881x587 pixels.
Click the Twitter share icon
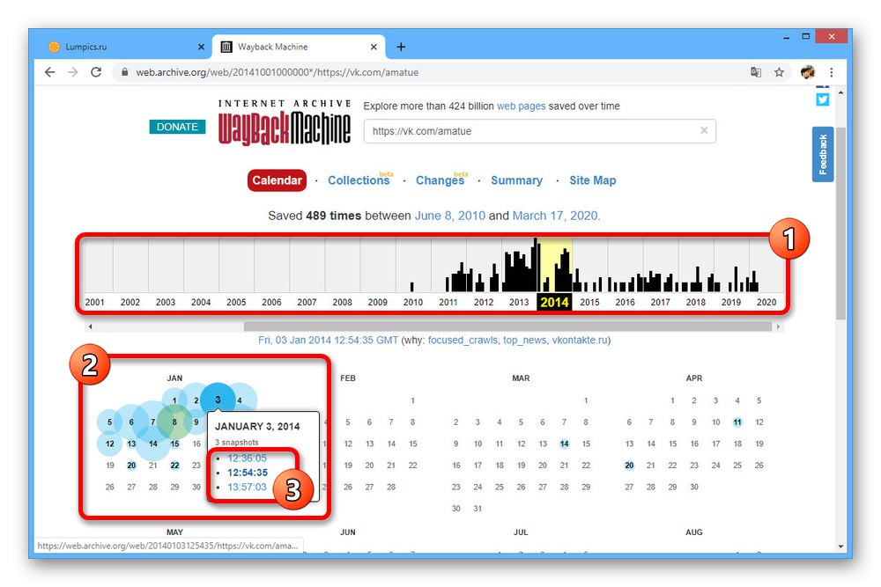823,99
